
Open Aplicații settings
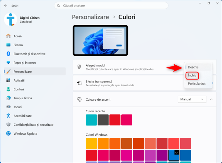[35, 80]
